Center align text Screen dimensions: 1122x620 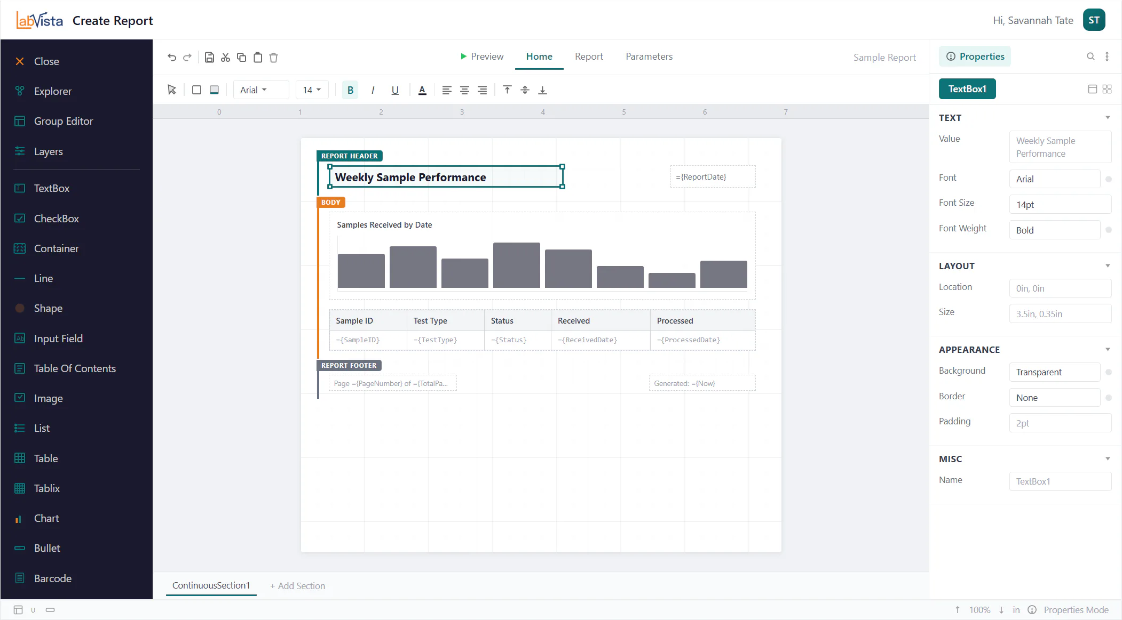pyautogui.click(x=464, y=90)
